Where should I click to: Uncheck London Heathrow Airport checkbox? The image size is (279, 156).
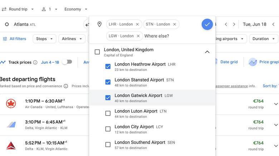click(x=108, y=67)
